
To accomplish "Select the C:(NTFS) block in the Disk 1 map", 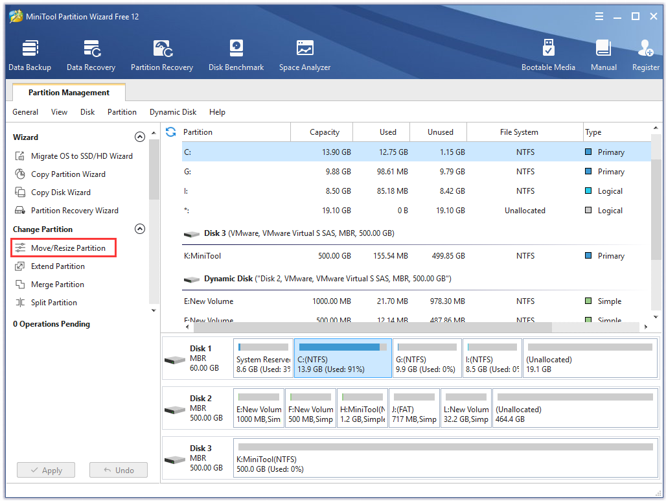I will pyautogui.click(x=343, y=358).
